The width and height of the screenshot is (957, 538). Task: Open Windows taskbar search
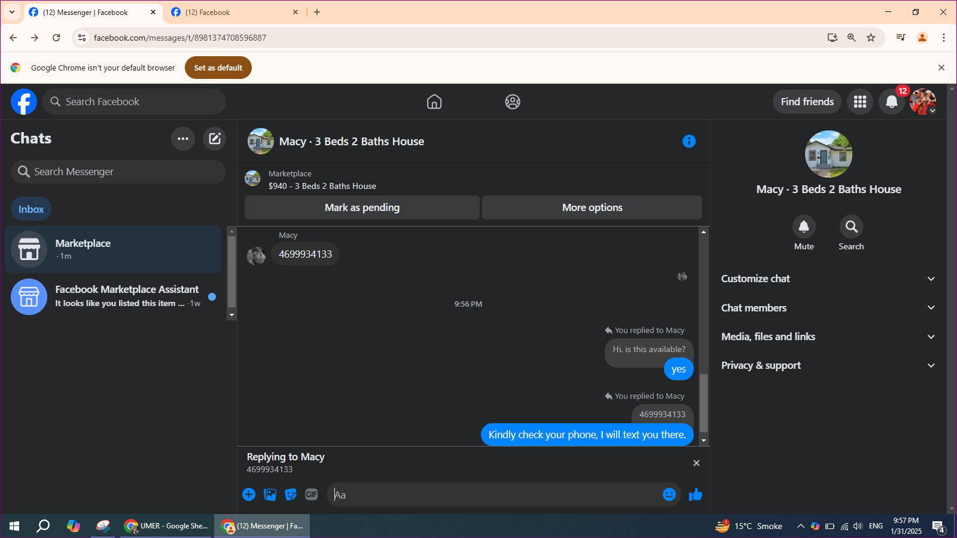[x=43, y=526]
